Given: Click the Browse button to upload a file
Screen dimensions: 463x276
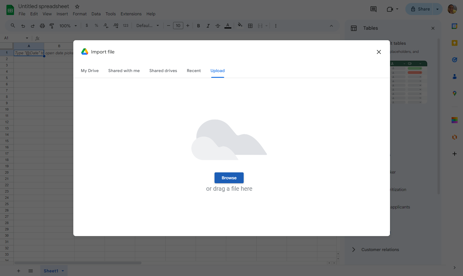Looking at the screenshot, I should pyautogui.click(x=229, y=178).
